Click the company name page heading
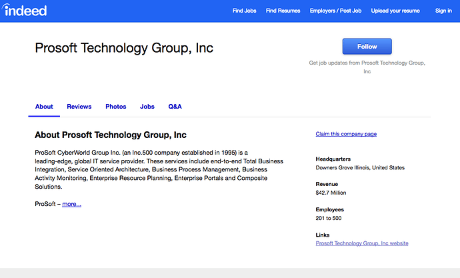This screenshot has height=278, width=460. coord(124,48)
